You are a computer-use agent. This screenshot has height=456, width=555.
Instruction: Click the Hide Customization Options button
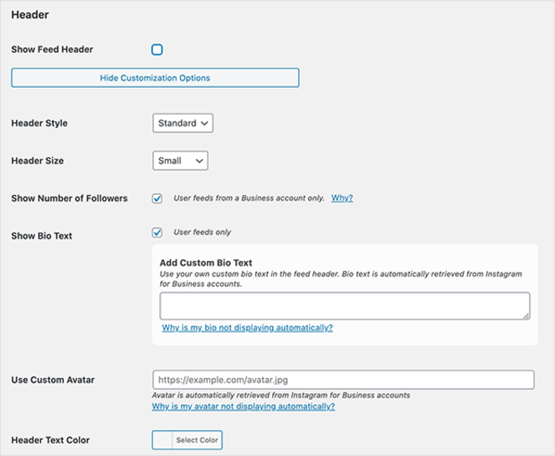click(155, 78)
